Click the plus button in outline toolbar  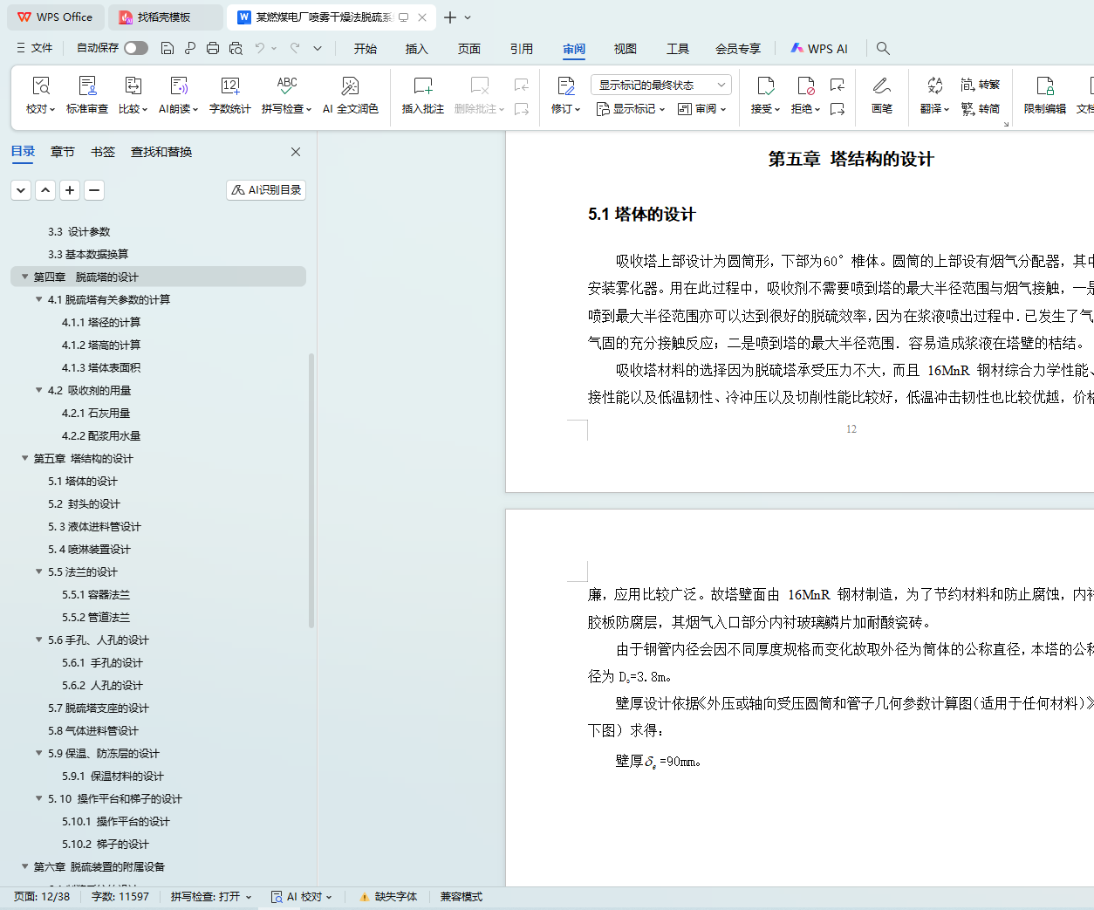tap(70, 189)
